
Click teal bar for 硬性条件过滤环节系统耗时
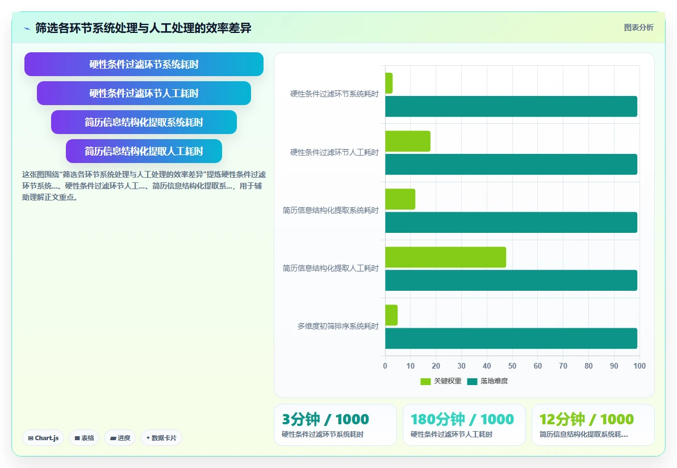pyautogui.click(x=511, y=106)
